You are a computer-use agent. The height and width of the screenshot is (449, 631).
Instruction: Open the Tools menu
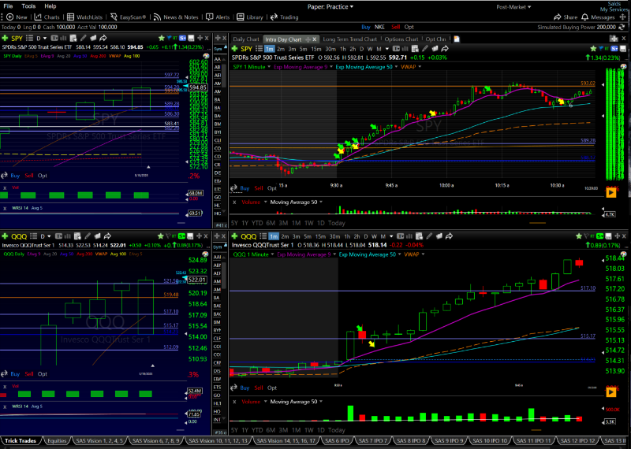pos(28,6)
